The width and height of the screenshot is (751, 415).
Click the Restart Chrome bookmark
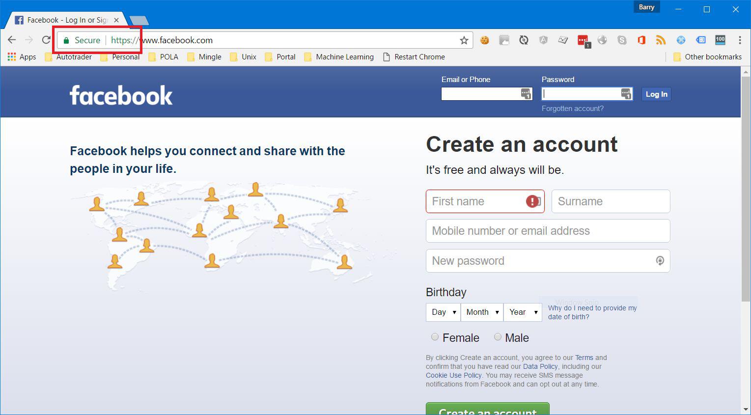[x=414, y=57]
